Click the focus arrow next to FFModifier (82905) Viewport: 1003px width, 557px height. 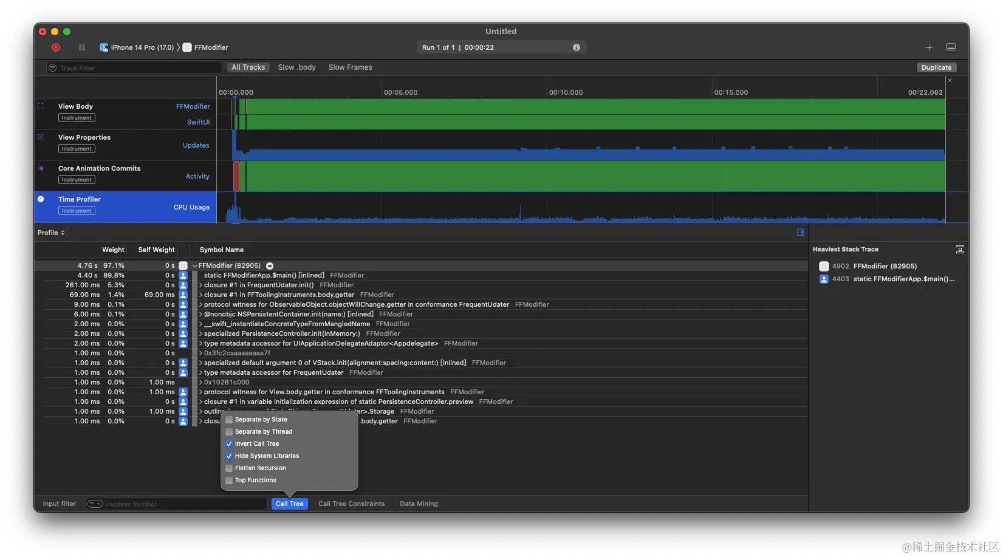pyautogui.click(x=270, y=266)
